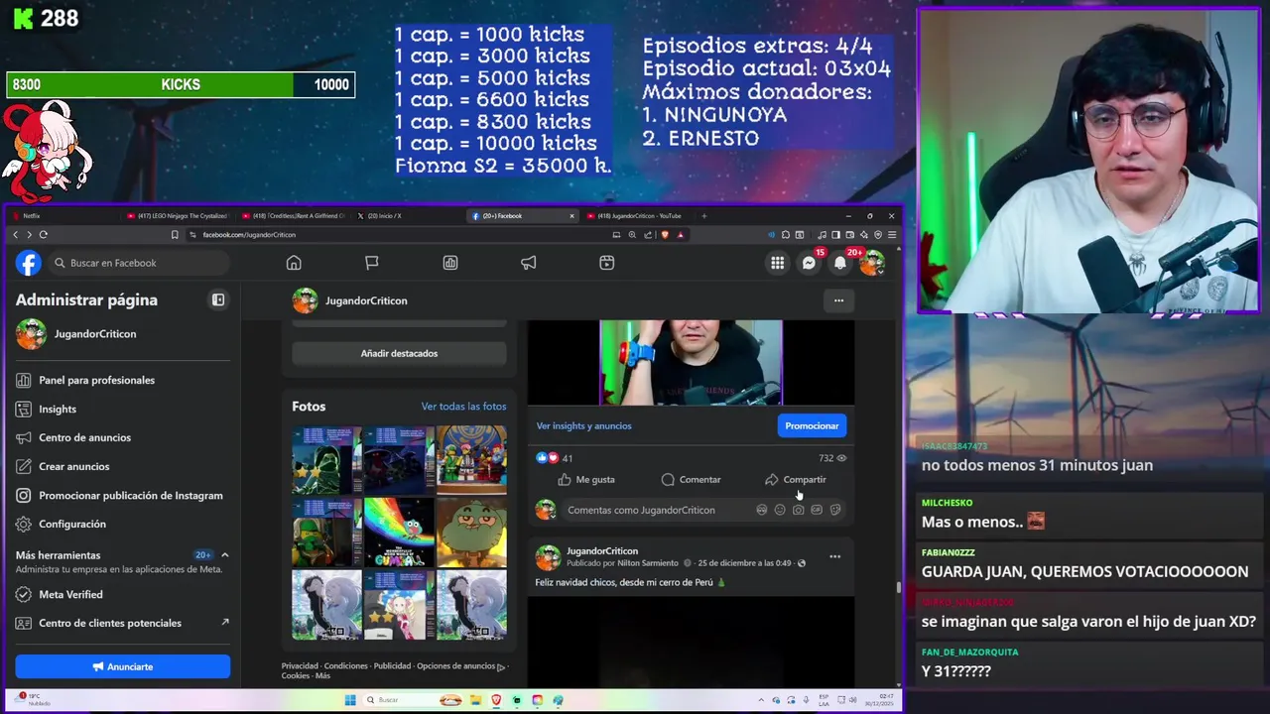Click the Facebook logo home icon
Viewport: 1270px width, 714px height.
coord(29,263)
